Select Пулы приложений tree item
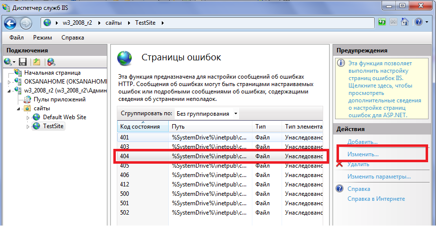The image size is (436, 226). [x=59, y=99]
